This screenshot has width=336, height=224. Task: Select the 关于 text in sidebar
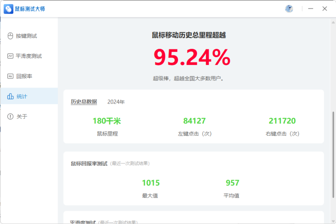[22, 116]
